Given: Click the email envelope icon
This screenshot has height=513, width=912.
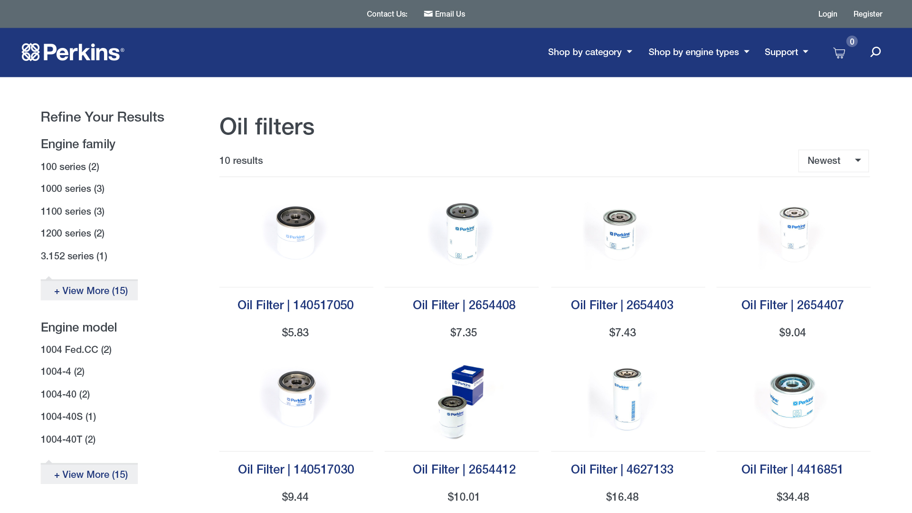Looking at the screenshot, I should click(x=428, y=14).
